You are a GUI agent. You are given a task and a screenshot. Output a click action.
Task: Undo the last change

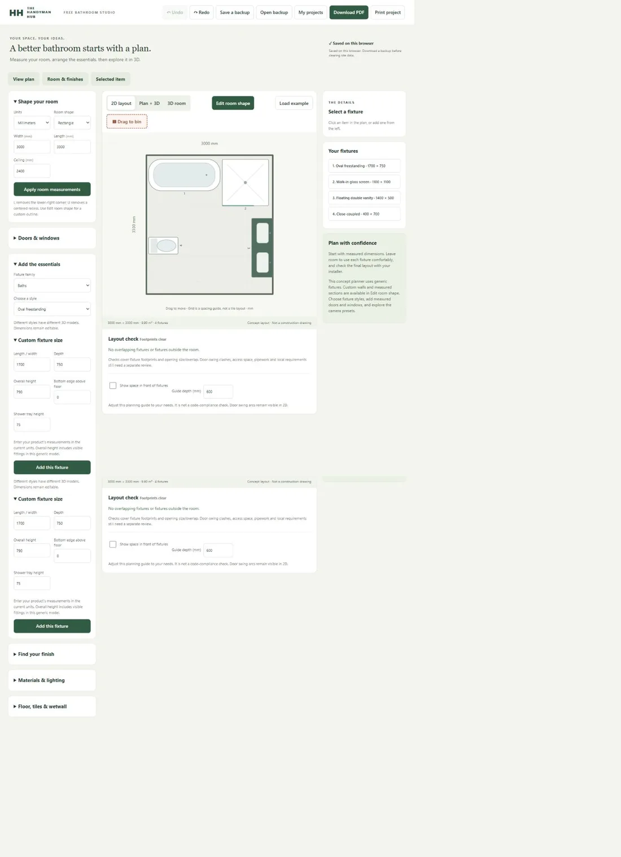coord(175,12)
